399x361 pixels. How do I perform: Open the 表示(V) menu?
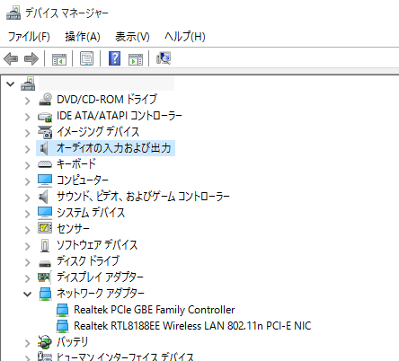click(x=132, y=37)
